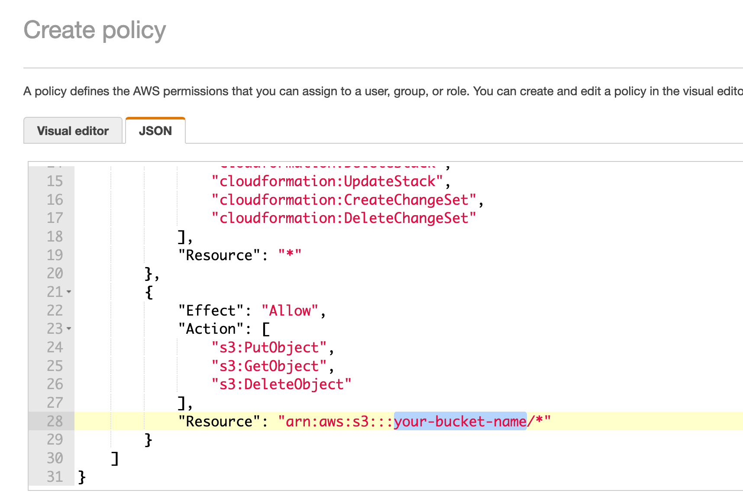The width and height of the screenshot is (743, 503).
Task: Click the "Resource" key on line 19
Action: tap(217, 255)
